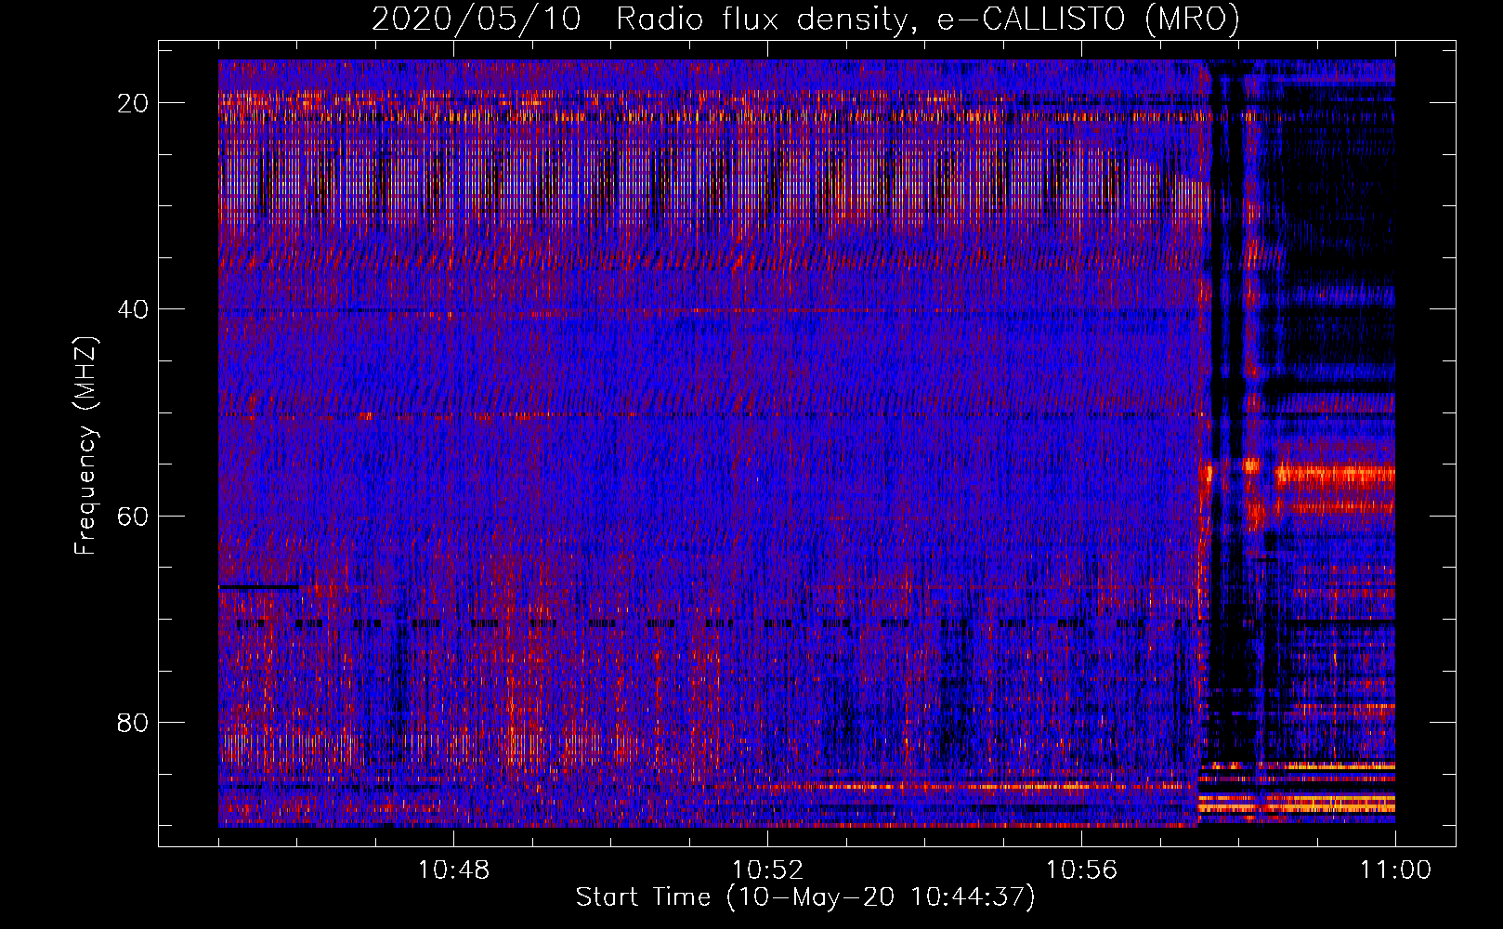Click the 80 MHz tick label
The width and height of the screenshot is (1503, 929).
[x=133, y=723]
